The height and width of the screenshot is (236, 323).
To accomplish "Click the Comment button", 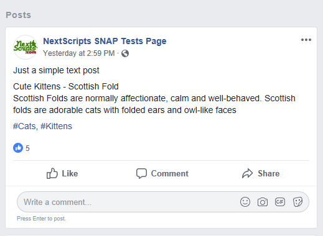I will pos(162,173).
